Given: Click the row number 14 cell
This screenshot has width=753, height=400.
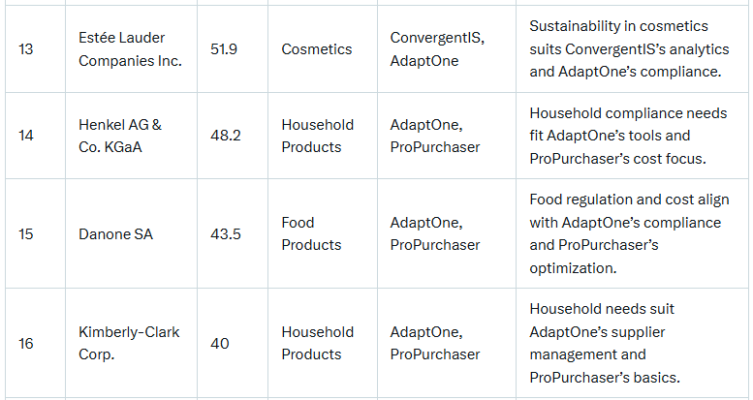Looking at the screenshot, I should pyautogui.click(x=26, y=136).
